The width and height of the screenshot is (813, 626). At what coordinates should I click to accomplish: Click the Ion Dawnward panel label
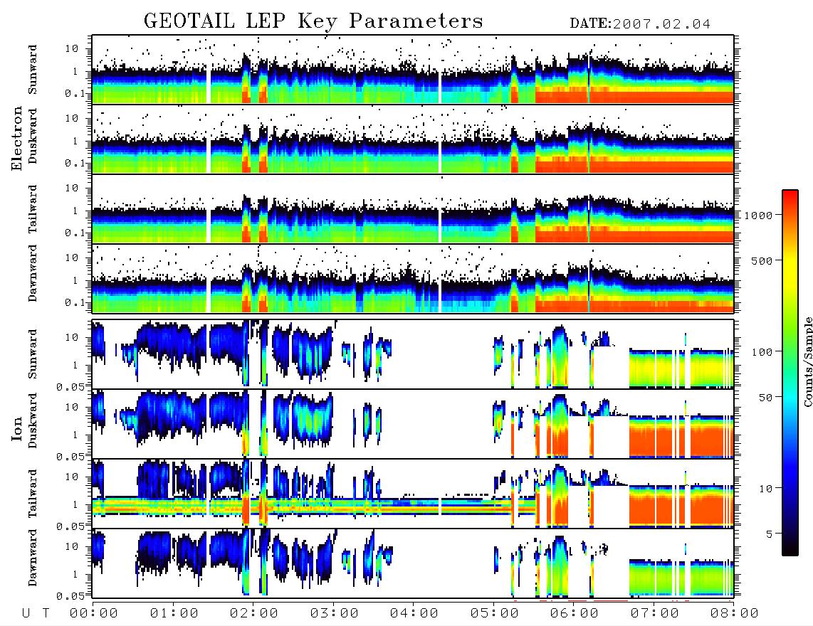pyautogui.click(x=33, y=558)
